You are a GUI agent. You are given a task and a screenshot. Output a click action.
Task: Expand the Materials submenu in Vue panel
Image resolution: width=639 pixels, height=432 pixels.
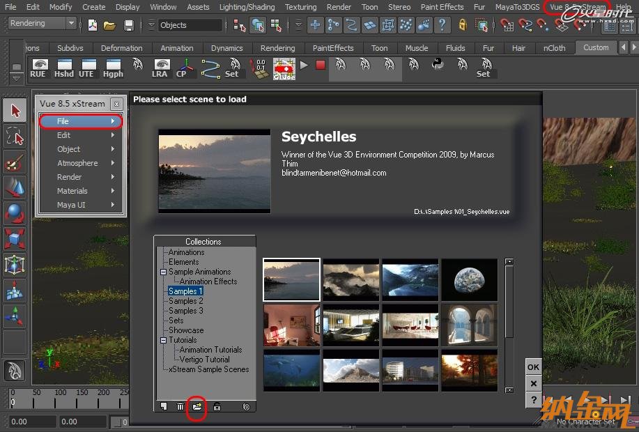click(x=81, y=191)
